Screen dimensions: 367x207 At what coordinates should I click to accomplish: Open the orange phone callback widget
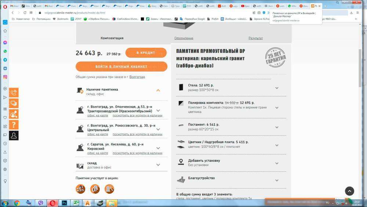point(14,93)
